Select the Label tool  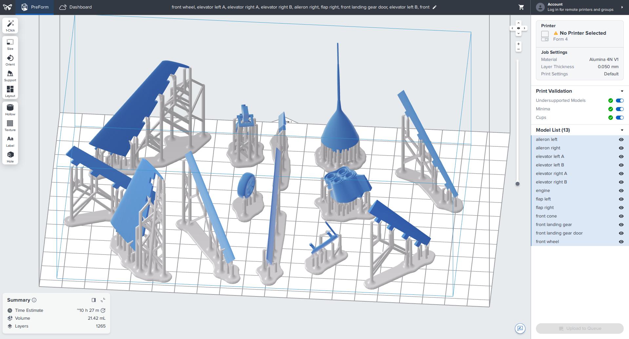[x=10, y=141]
